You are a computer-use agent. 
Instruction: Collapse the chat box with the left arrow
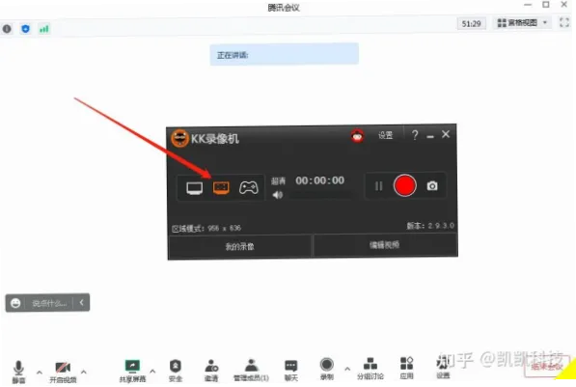pos(82,302)
